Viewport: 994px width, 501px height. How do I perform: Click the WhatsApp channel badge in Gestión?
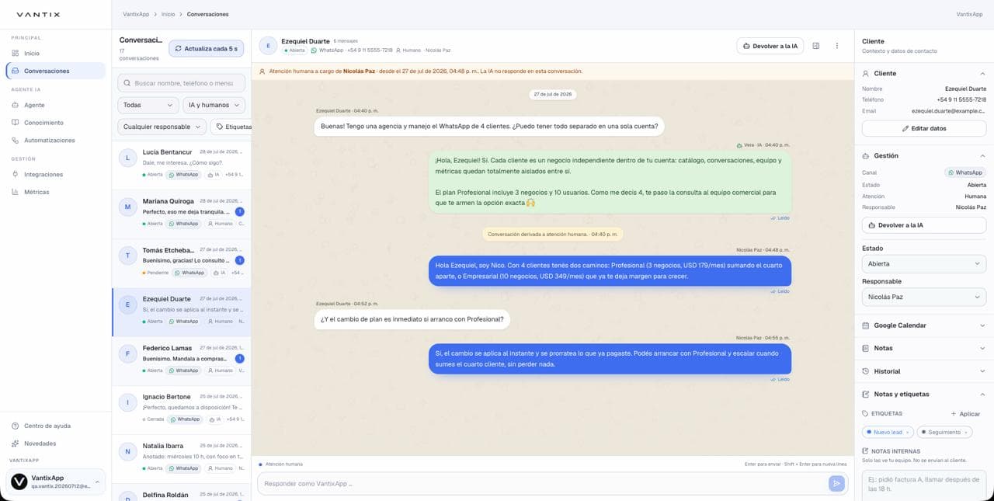965,172
